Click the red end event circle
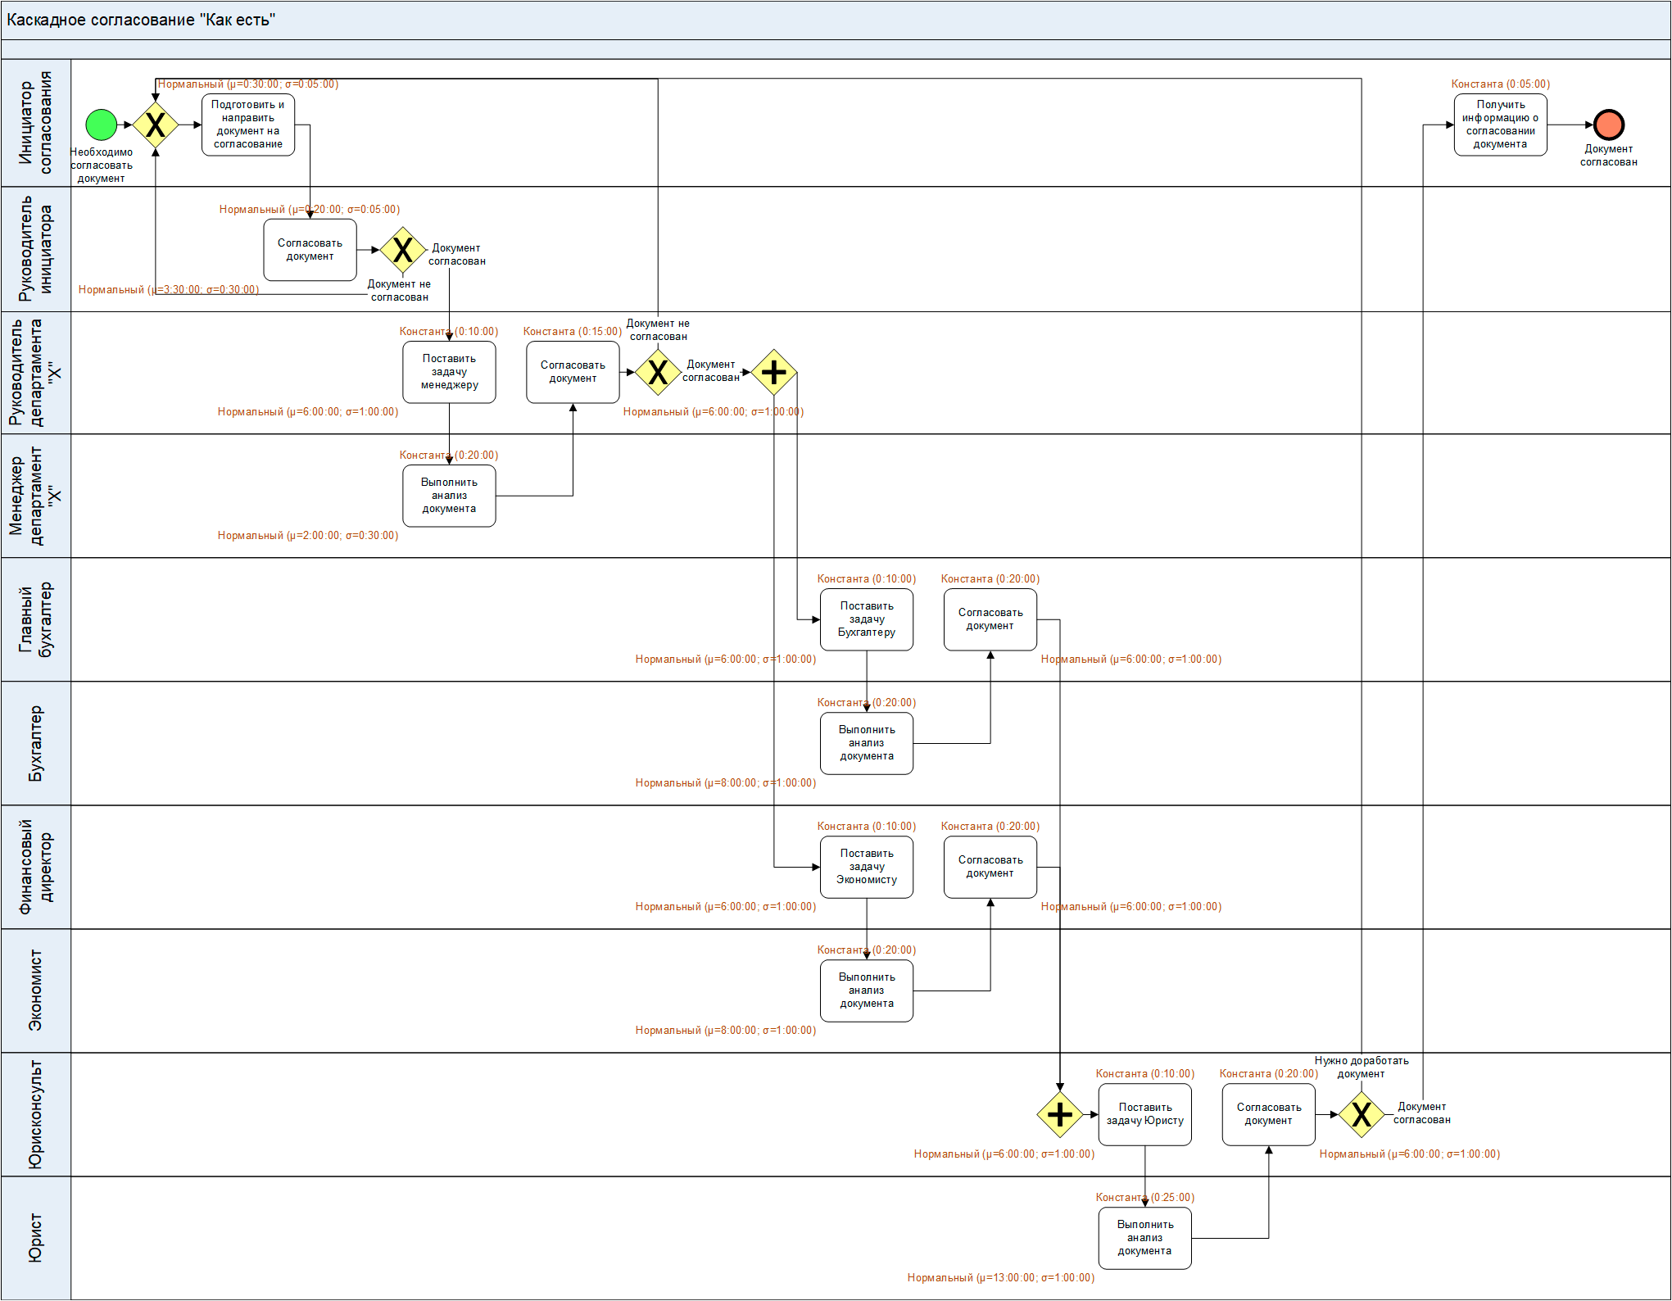 click(1609, 125)
